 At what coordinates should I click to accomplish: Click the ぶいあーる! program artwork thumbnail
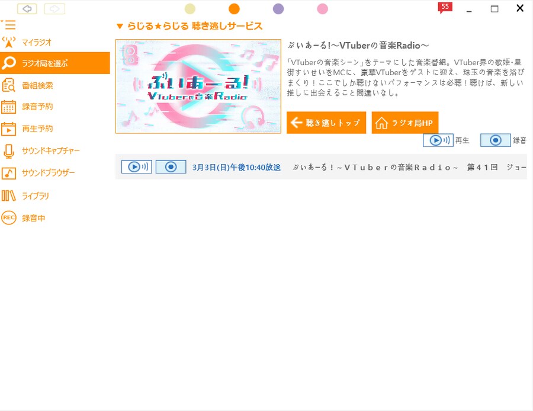tap(198, 86)
